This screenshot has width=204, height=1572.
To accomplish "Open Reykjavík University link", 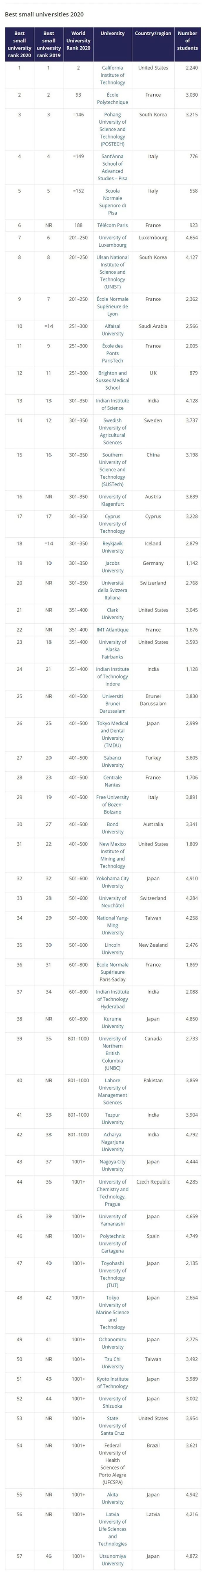I will pyautogui.click(x=112, y=547).
